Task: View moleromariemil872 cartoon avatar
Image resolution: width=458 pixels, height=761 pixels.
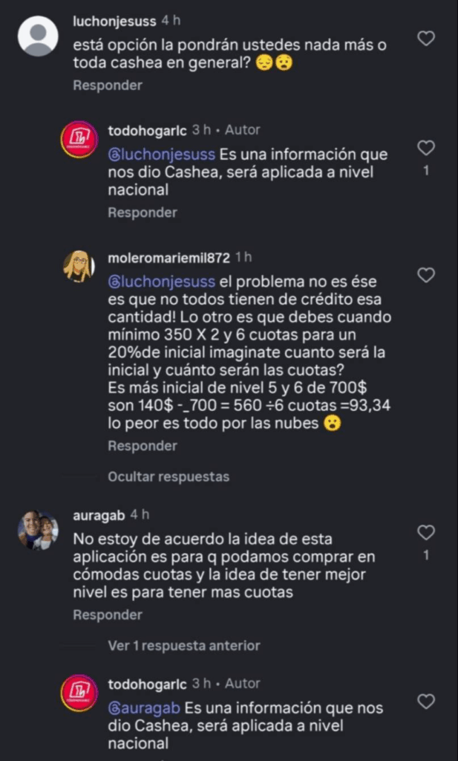Action: [79, 266]
